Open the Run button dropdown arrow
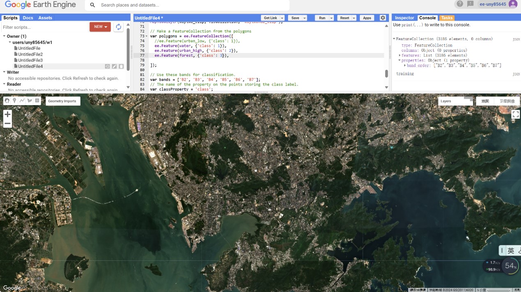The height and width of the screenshot is (292, 521). click(331, 18)
